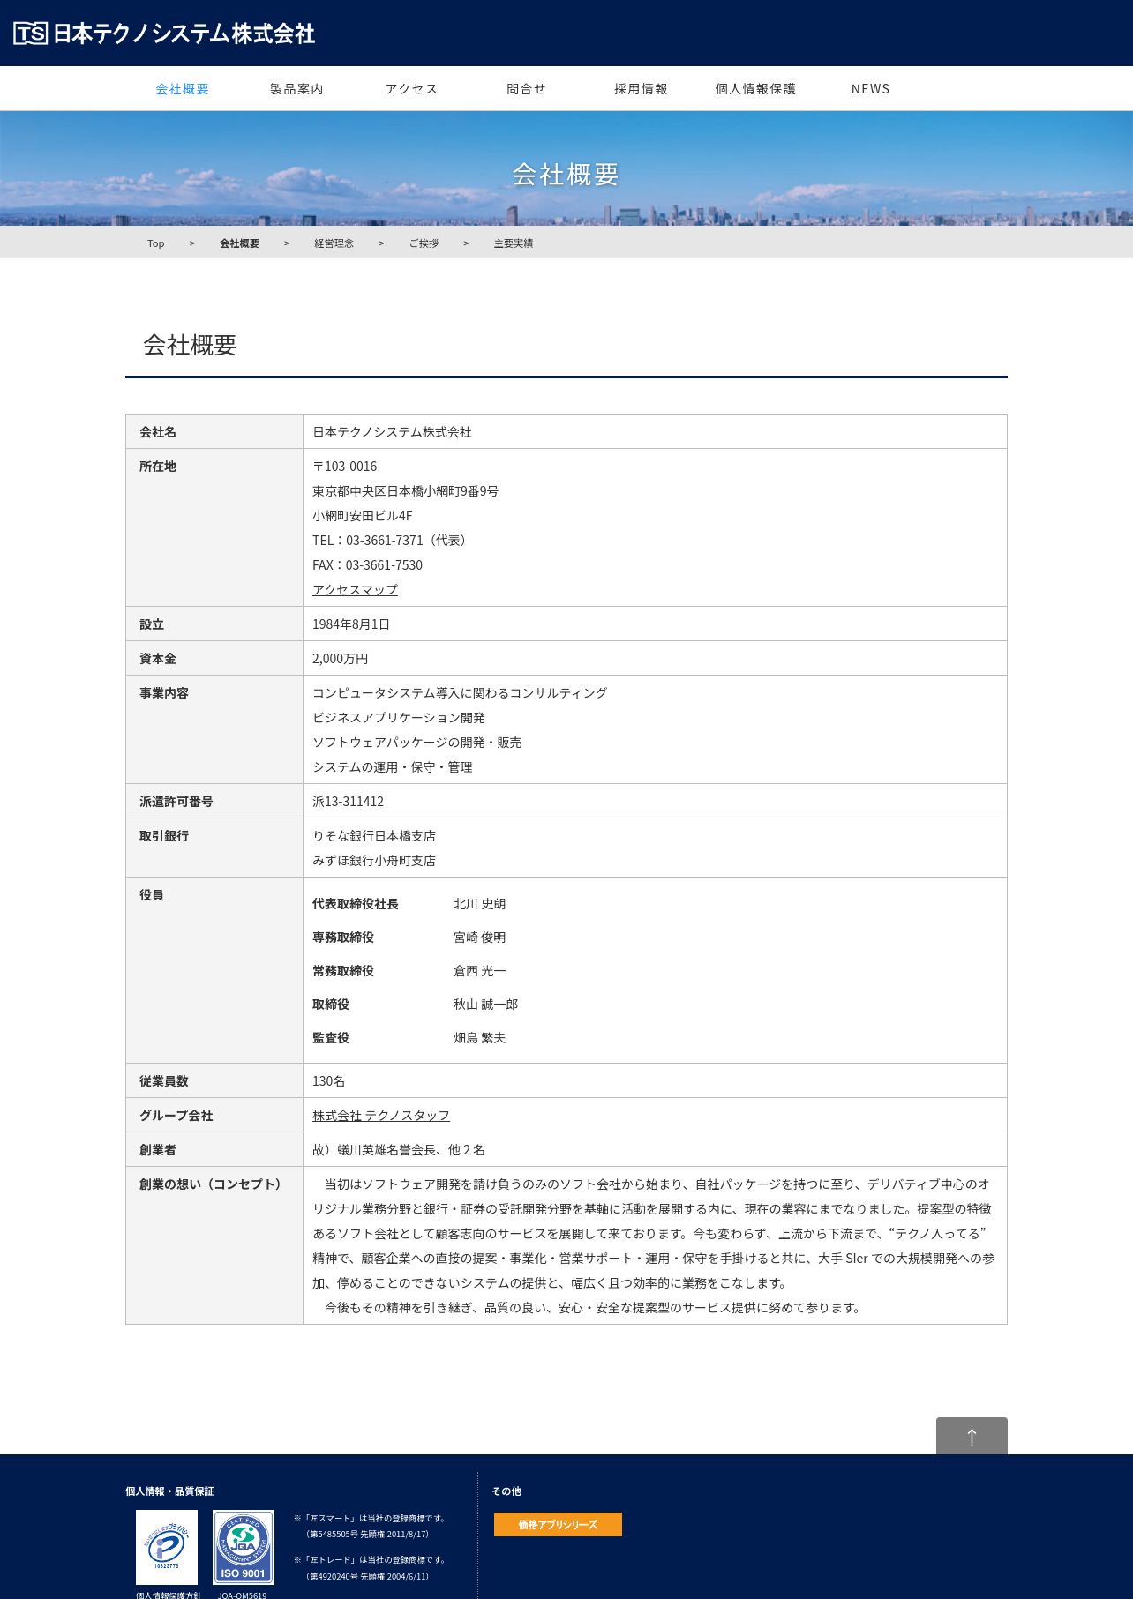The image size is (1133, 1599).
Task: Select the 問合せ menu item
Action: click(x=526, y=89)
